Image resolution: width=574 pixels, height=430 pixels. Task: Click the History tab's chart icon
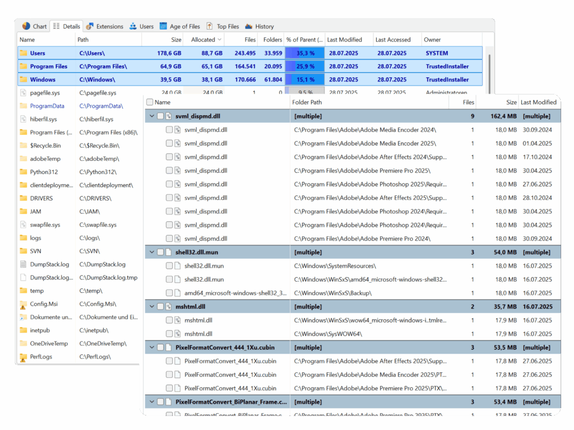tap(249, 26)
